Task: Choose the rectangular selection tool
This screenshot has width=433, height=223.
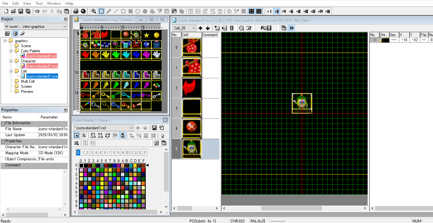Action: (x=101, y=11)
